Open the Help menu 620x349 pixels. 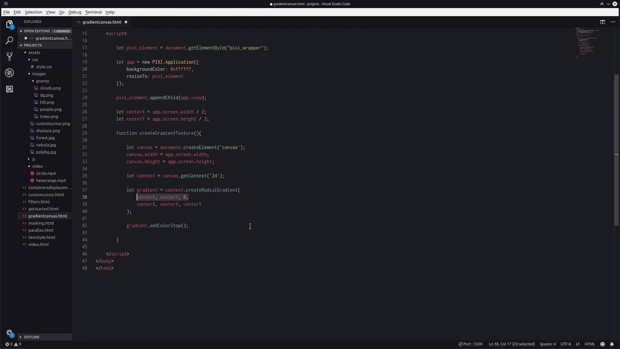coord(110,12)
